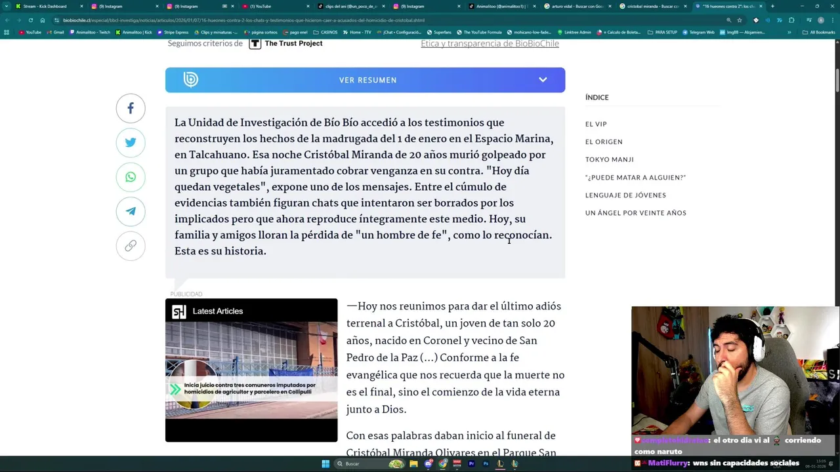840x472 pixels.
Task: Open UN ÁNGEL POR VEINTE AÑOS section
Action: 636,212
